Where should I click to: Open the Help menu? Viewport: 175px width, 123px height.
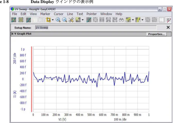tap(119, 14)
